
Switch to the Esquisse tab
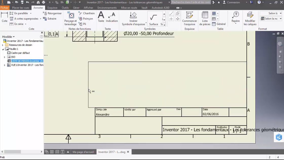[52, 8]
